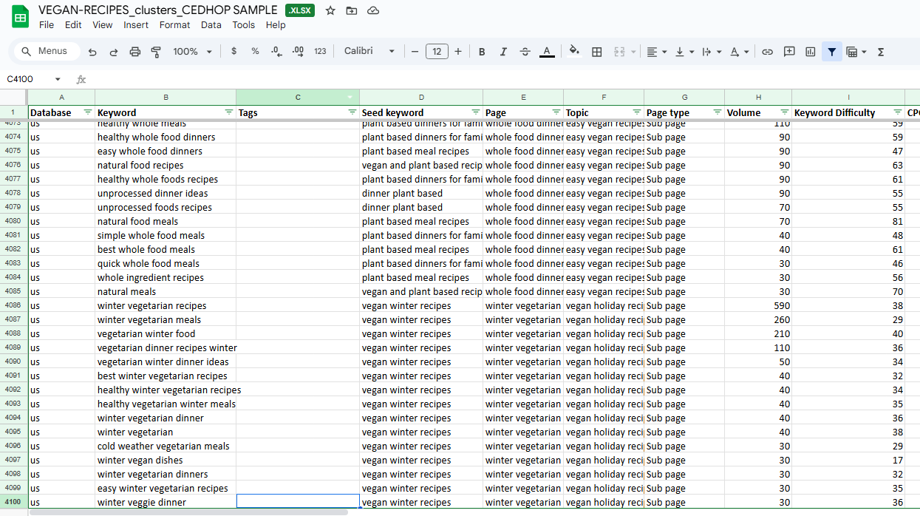Toggle italic formatting
Viewport: 920px width, 516px height.
click(x=503, y=52)
